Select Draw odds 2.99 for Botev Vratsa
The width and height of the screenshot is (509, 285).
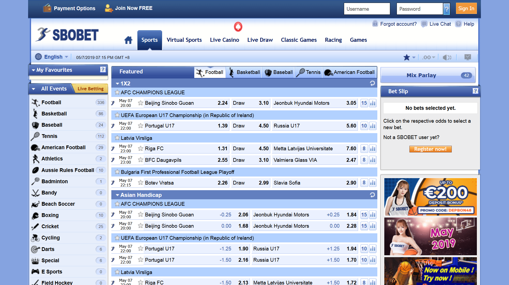pyautogui.click(x=264, y=183)
